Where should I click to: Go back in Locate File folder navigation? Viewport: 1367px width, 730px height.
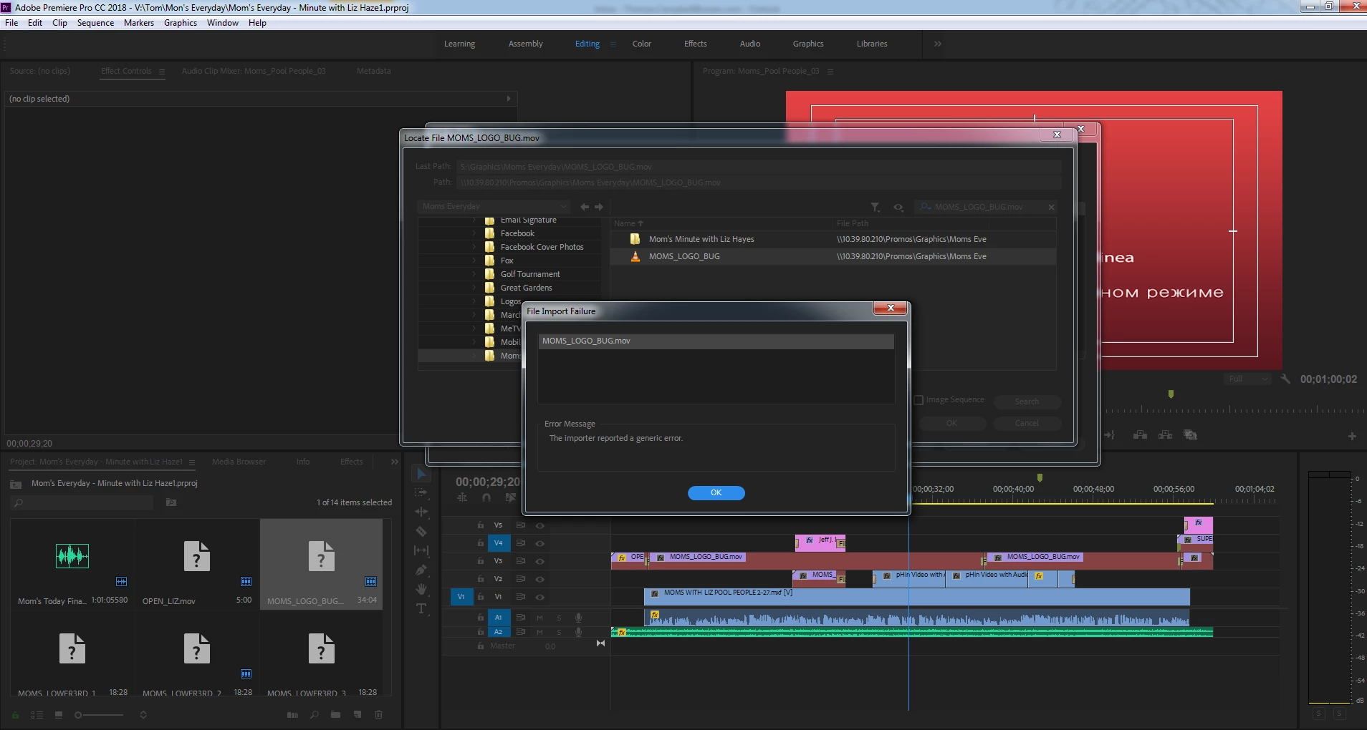(x=585, y=207)
